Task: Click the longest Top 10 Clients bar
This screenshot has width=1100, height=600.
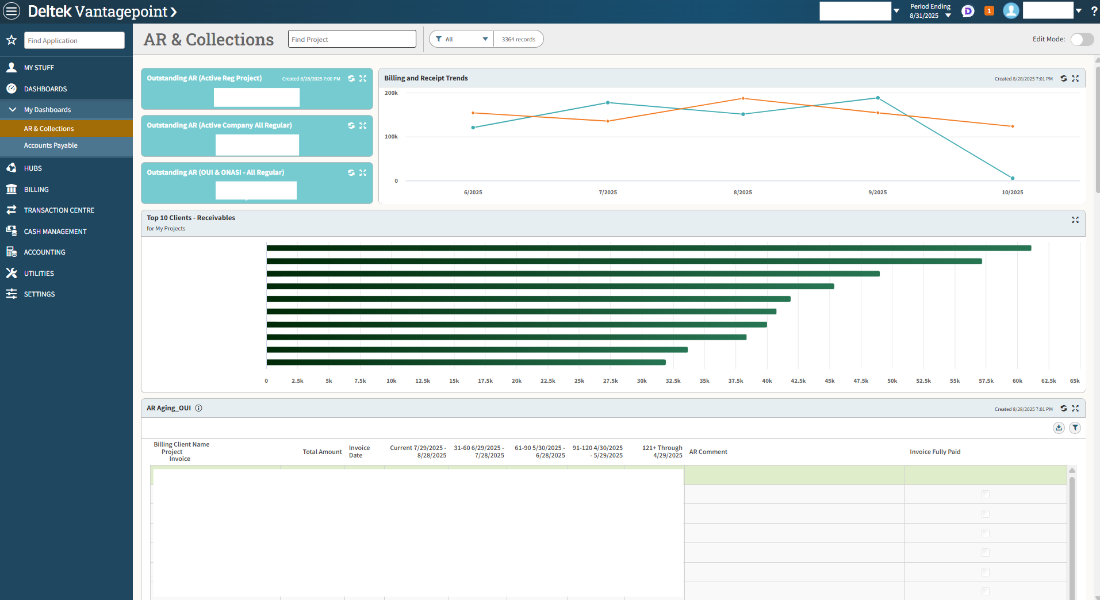Action: (x=649, y=248)
